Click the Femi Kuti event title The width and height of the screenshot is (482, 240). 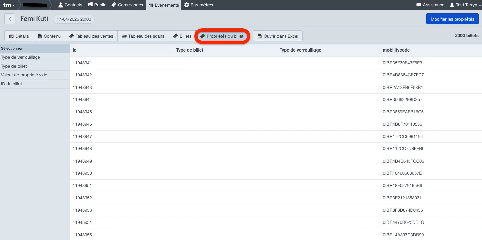[34, 19]
